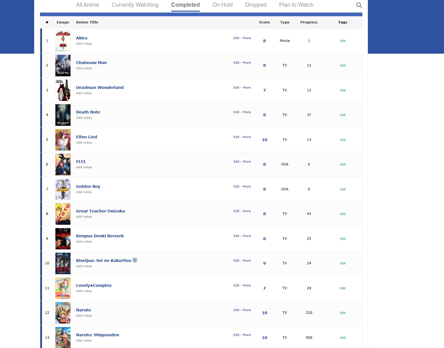Image resolution: width=444 pixels, height=348 pixels.
Task: Open Deadman Wonderland cover thumbnail
Action: click(63, 90)
